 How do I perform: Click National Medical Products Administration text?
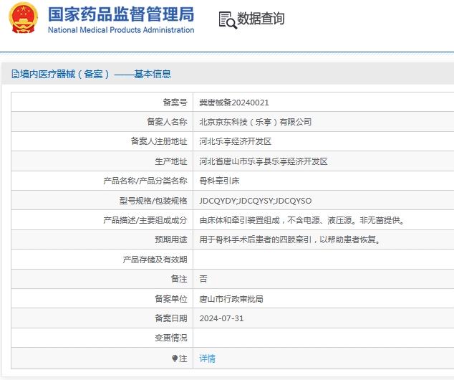[121, 30]
